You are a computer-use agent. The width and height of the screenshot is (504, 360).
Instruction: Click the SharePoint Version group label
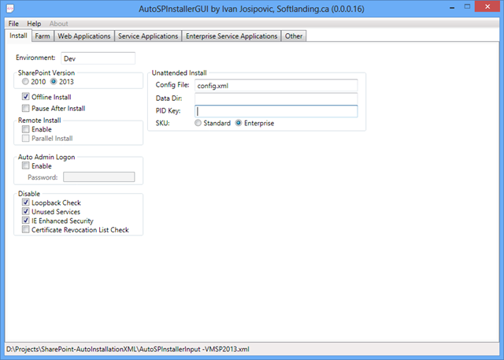click(46, 73)
